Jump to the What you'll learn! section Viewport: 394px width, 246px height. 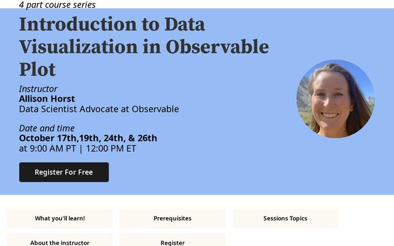(60, 218)
